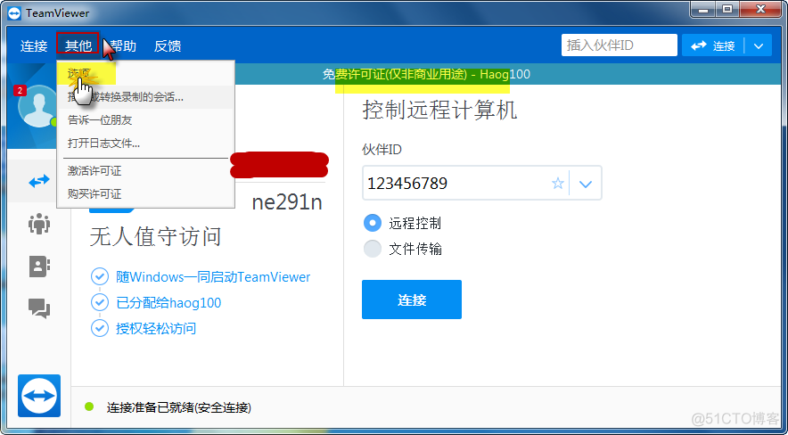The image size is (788, 435).
Task: Click checkmark beside 随Windows一同启动TeamViewer
Action: 100,276
